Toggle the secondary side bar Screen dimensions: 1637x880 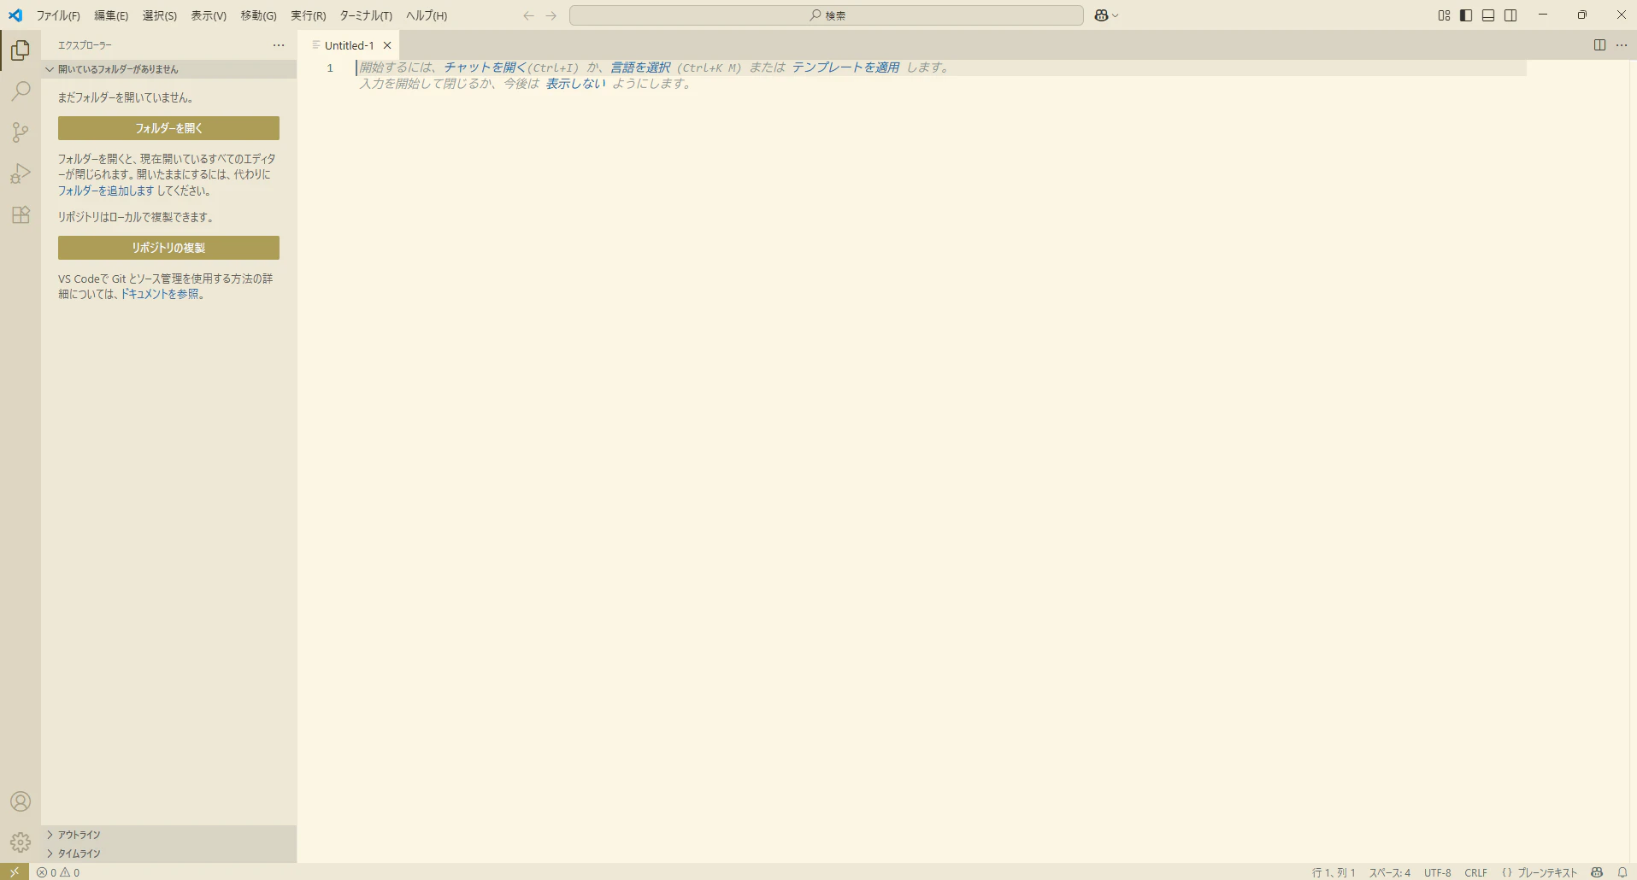pyautogui.click(x=1510, y=15)
